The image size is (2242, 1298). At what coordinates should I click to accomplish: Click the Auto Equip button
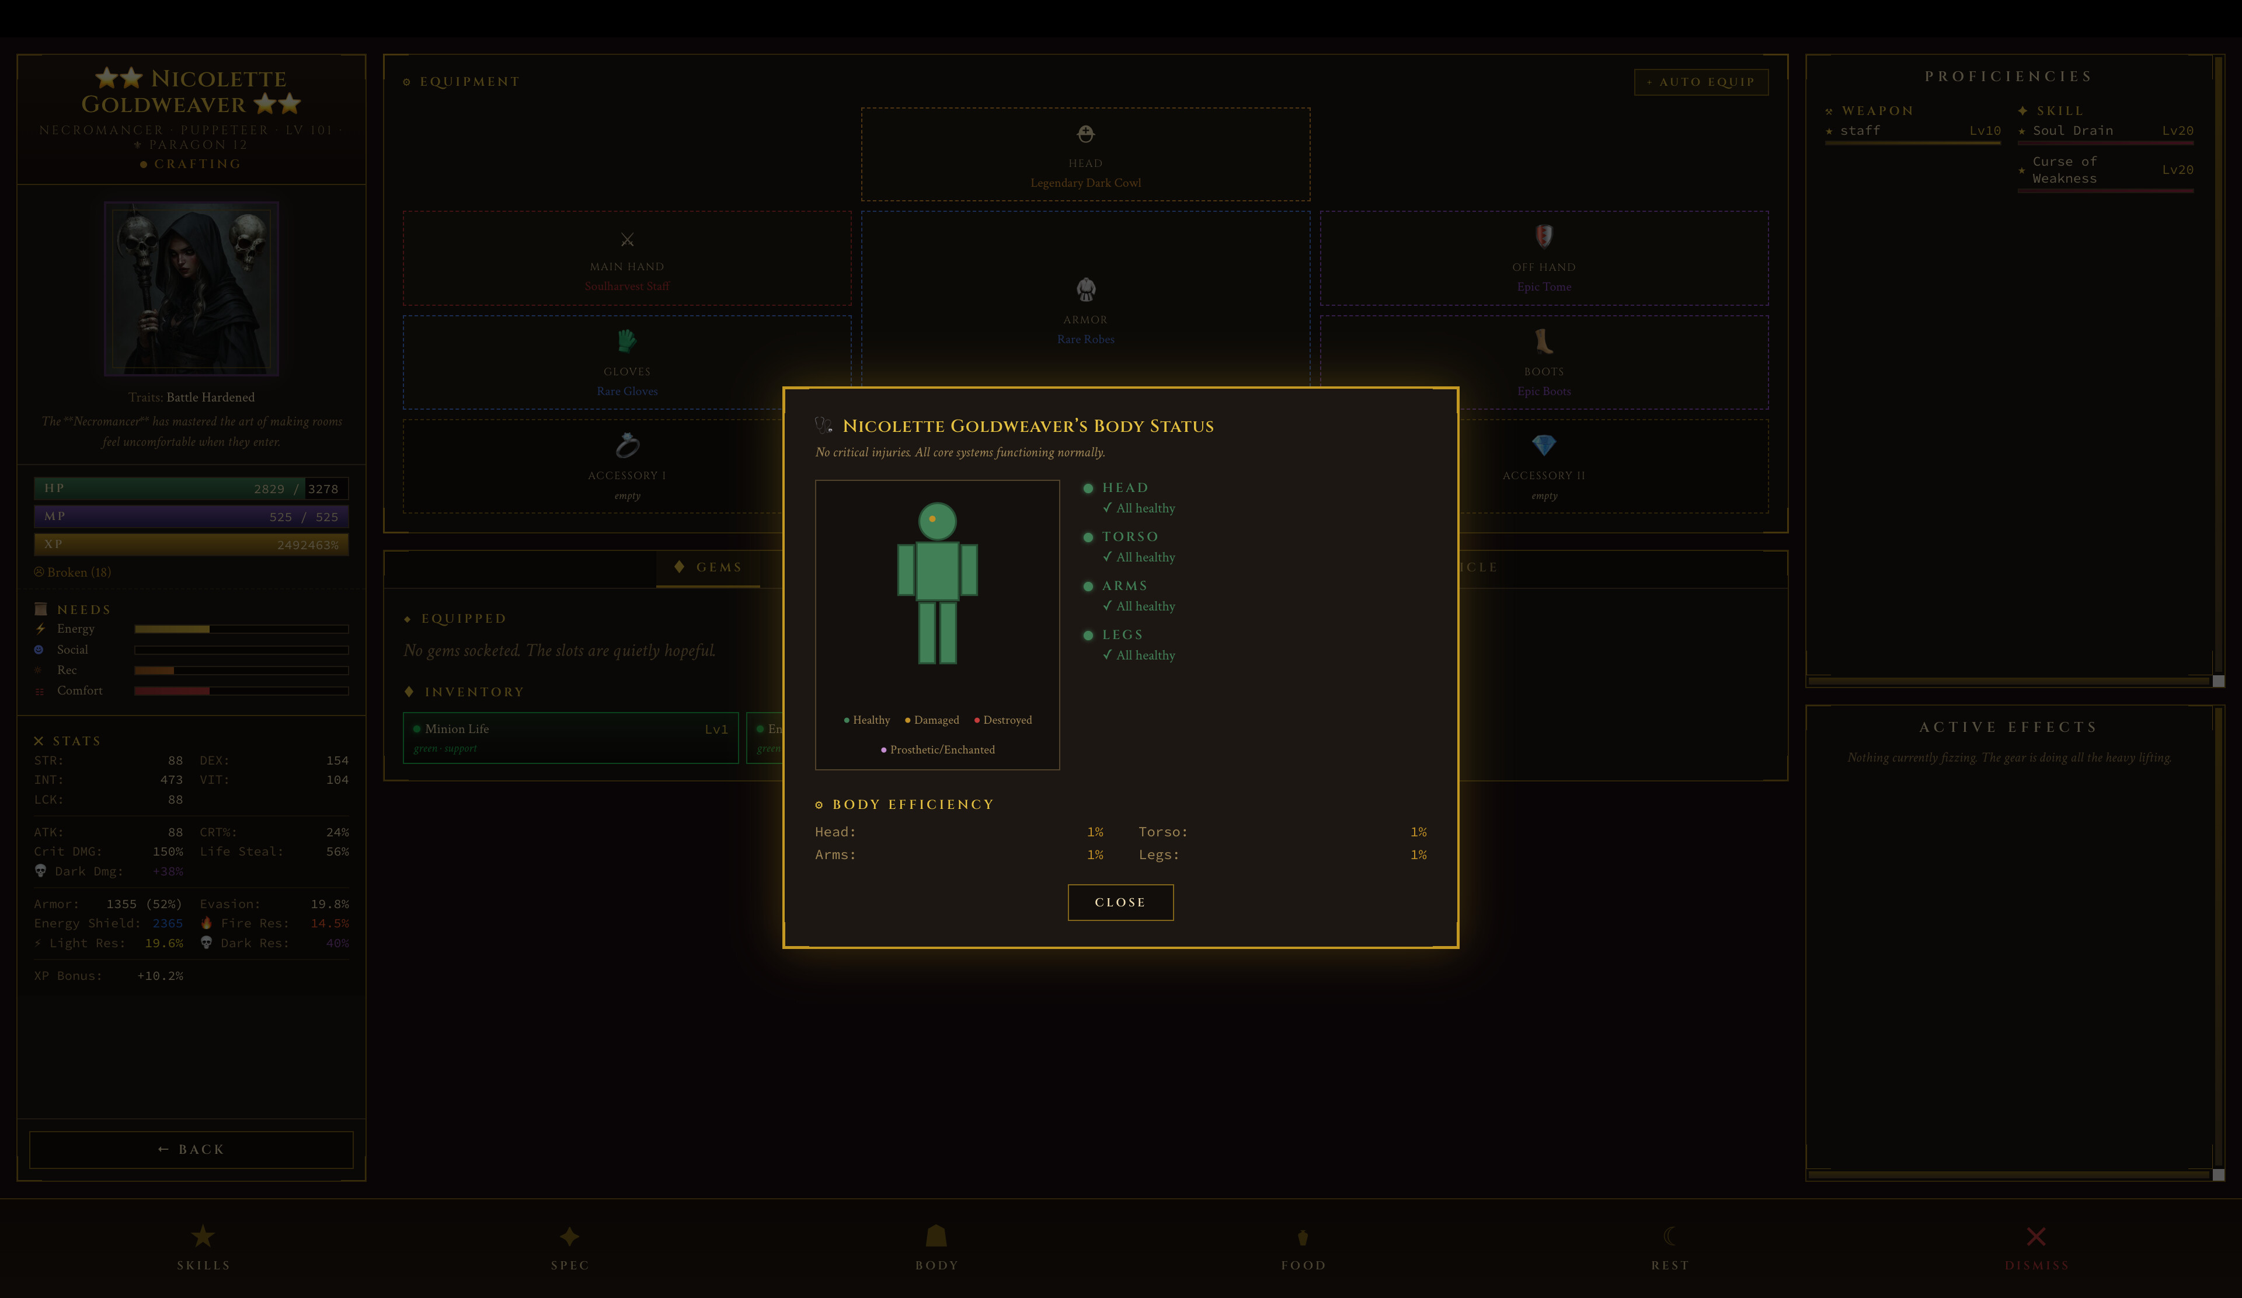point(1701,82)
